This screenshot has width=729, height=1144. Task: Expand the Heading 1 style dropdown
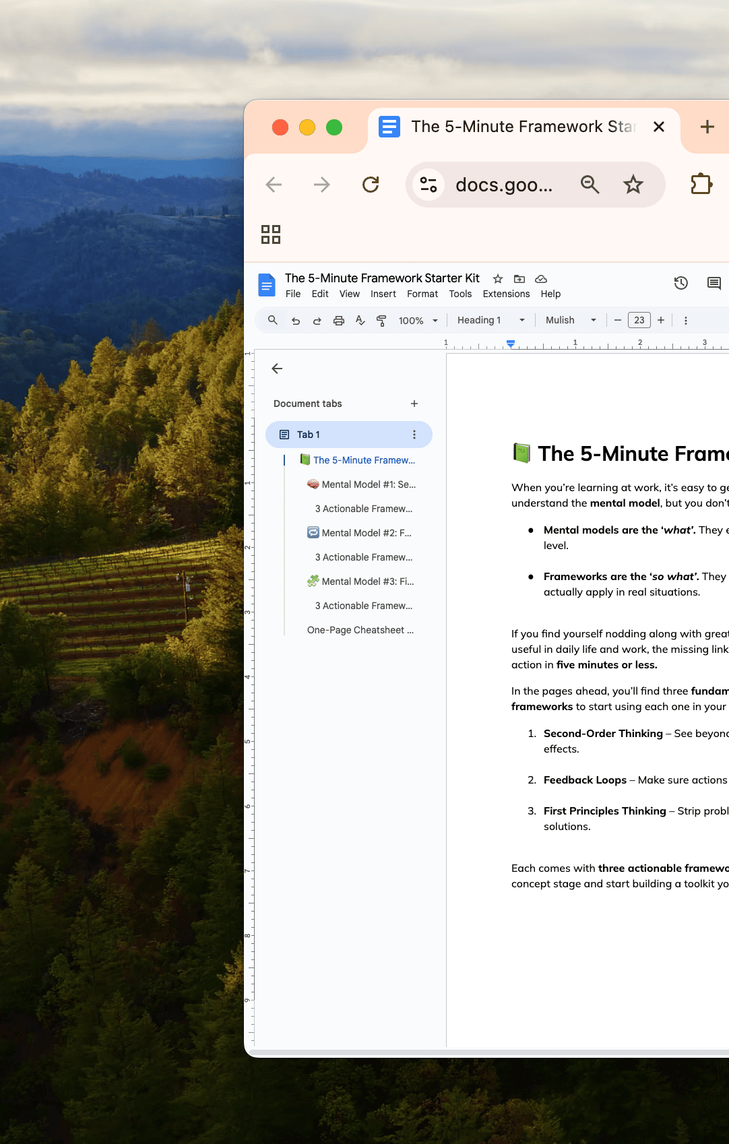[490, 321]
